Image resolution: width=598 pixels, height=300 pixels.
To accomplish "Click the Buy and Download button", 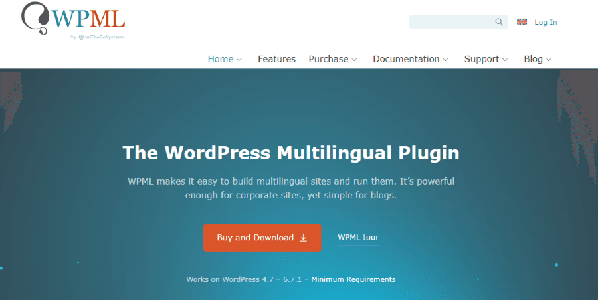I will 262,238.
